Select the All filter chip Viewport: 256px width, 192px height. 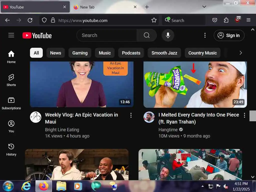tap(36, 53)
